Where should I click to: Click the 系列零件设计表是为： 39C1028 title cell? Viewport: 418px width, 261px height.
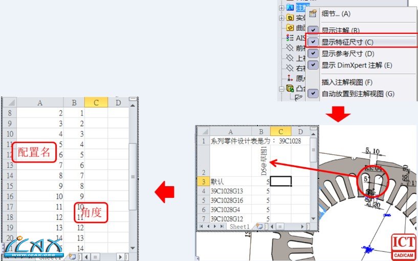[256, 141]
